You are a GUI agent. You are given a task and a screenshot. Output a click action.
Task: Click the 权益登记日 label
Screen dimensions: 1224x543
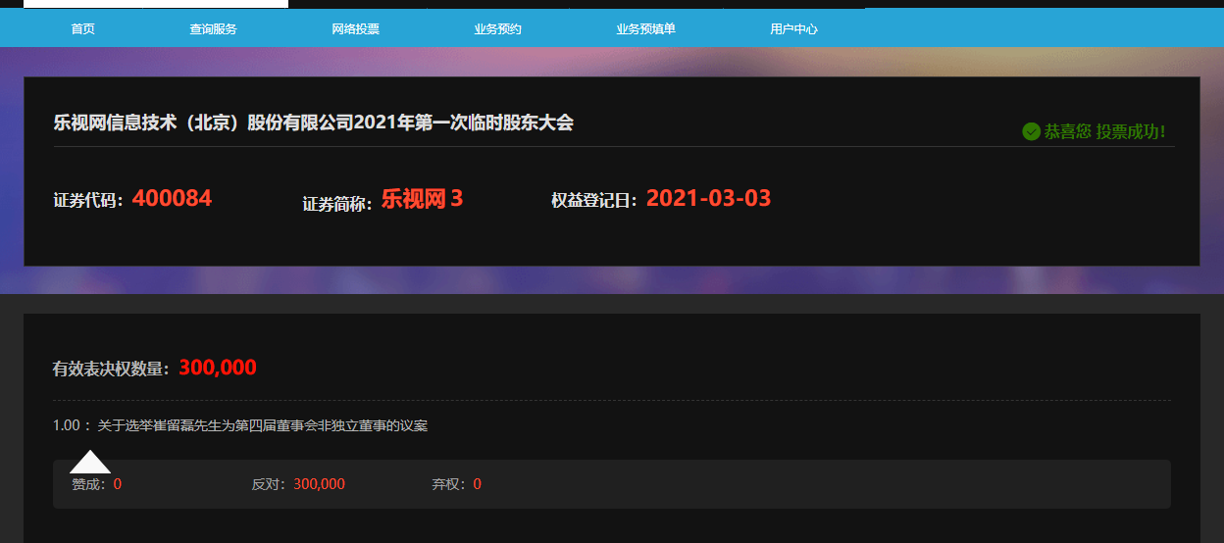(594, 201)
